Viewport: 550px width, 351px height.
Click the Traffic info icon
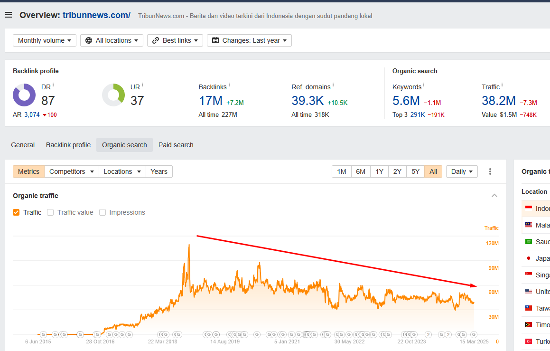502,85
